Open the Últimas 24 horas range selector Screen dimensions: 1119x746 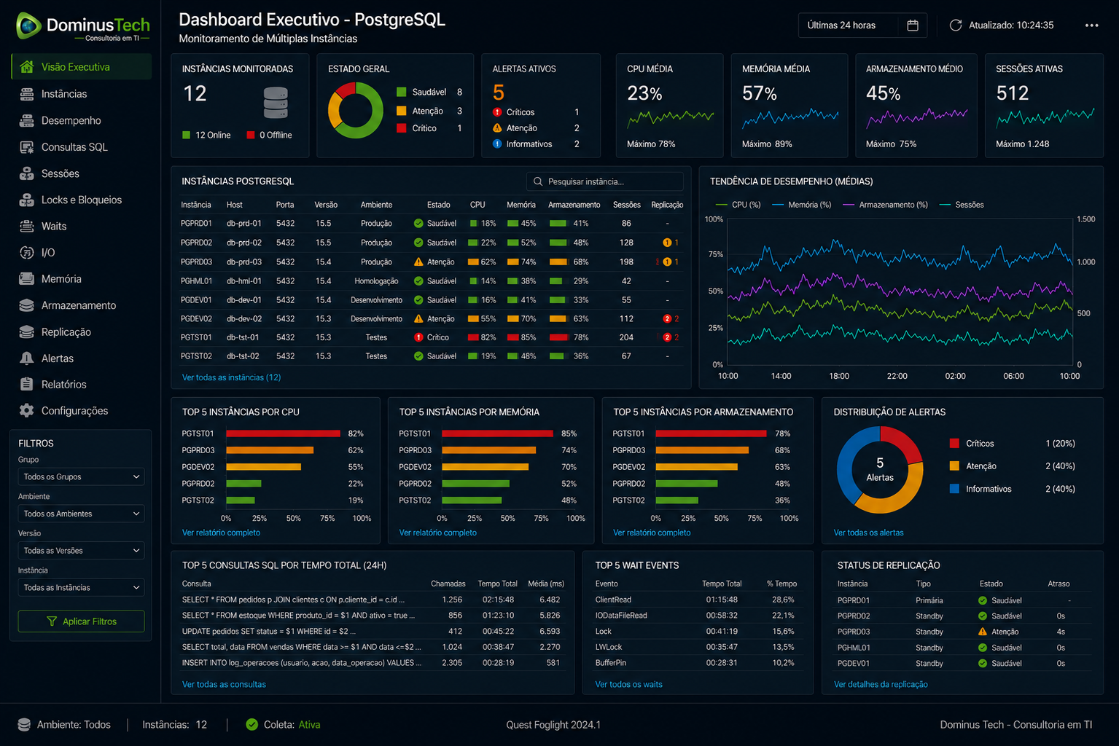tap(862, 25)
